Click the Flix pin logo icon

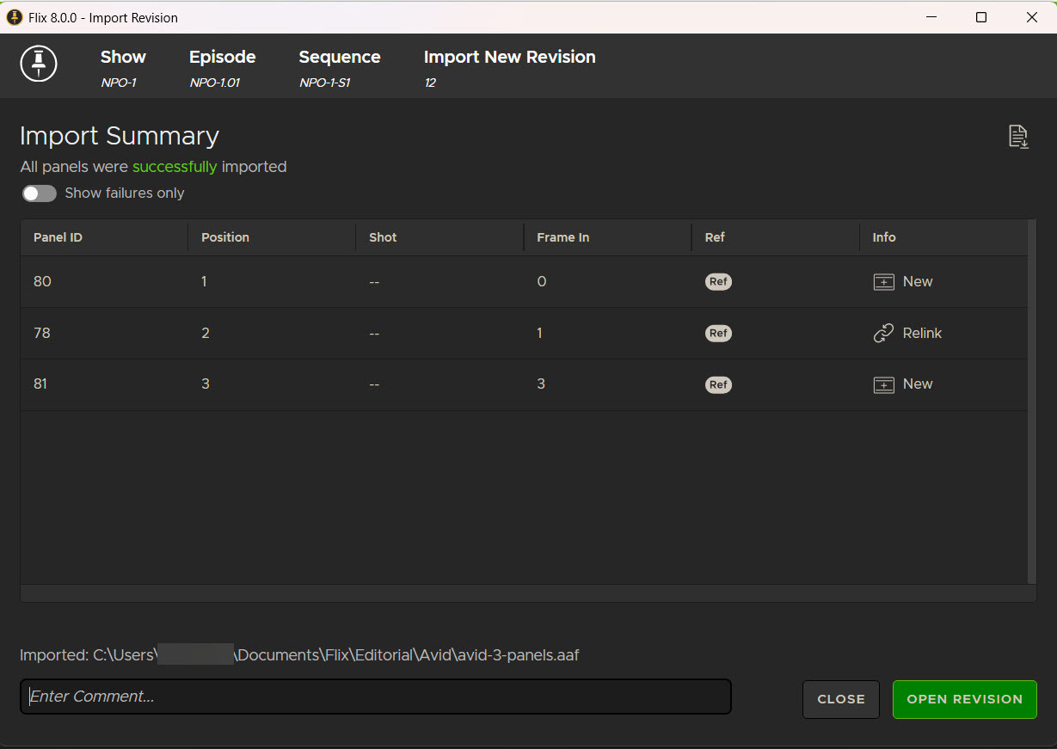[x=39, y=64]
